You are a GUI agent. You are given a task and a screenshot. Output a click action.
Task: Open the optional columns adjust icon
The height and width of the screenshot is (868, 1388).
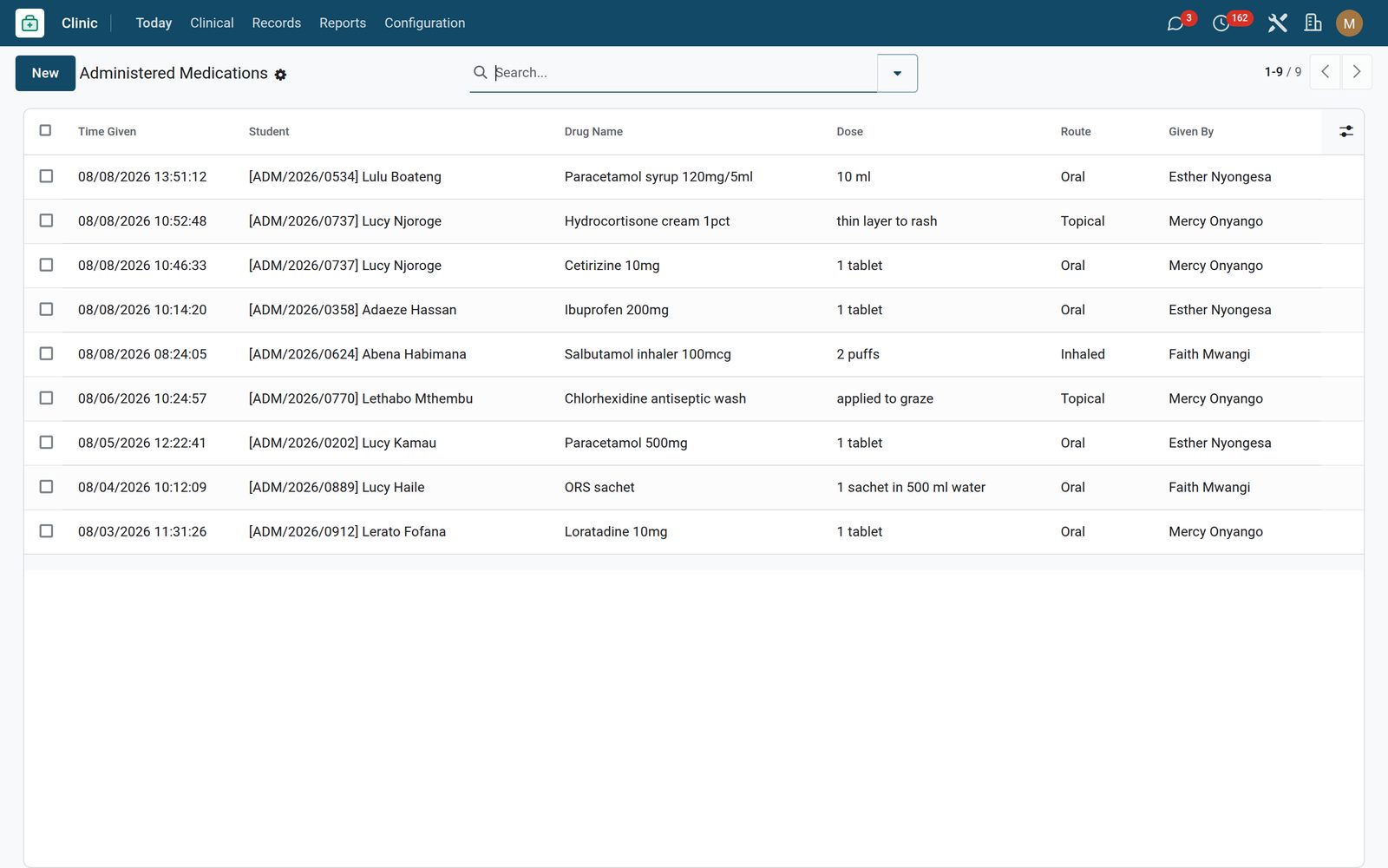click(1345, 131)
